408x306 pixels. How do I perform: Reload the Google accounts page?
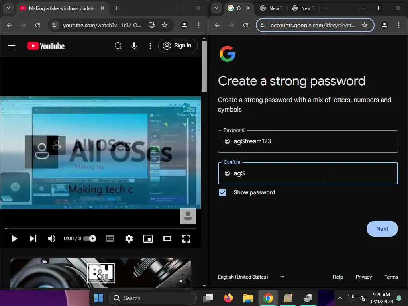tap(246, 25)
